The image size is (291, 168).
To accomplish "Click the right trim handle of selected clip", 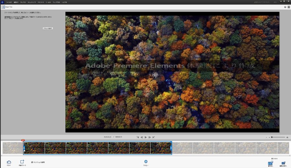I will (171, 148).
